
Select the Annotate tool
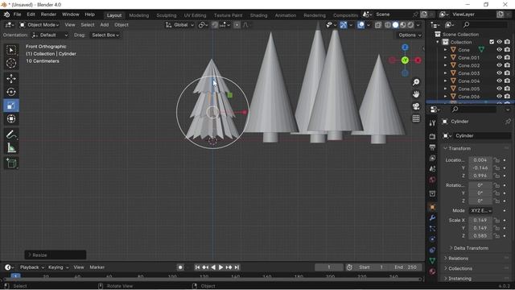pos(11,135)
